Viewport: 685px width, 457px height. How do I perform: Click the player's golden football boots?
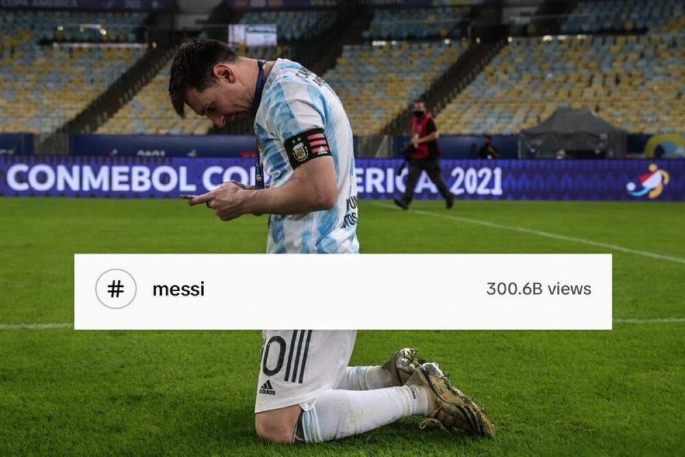(440, 391)
